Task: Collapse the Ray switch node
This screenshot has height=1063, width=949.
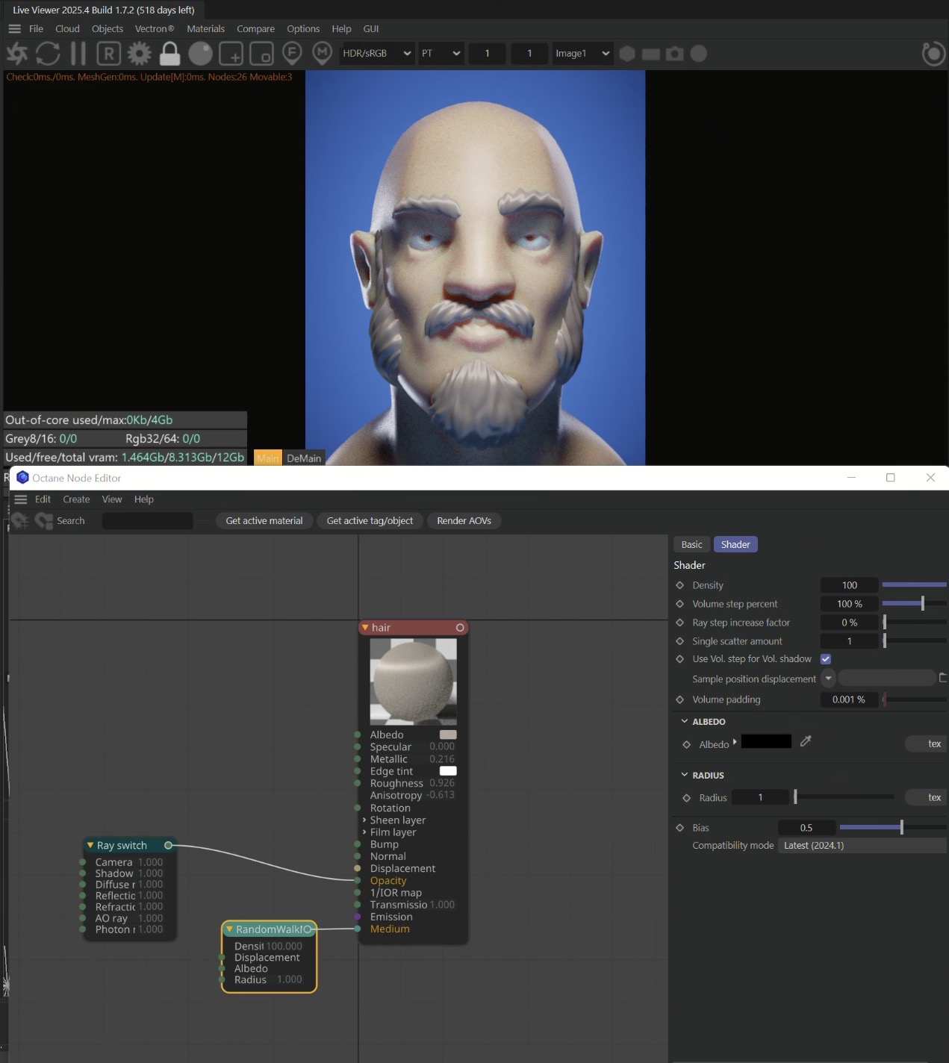Action: [90, 846]
